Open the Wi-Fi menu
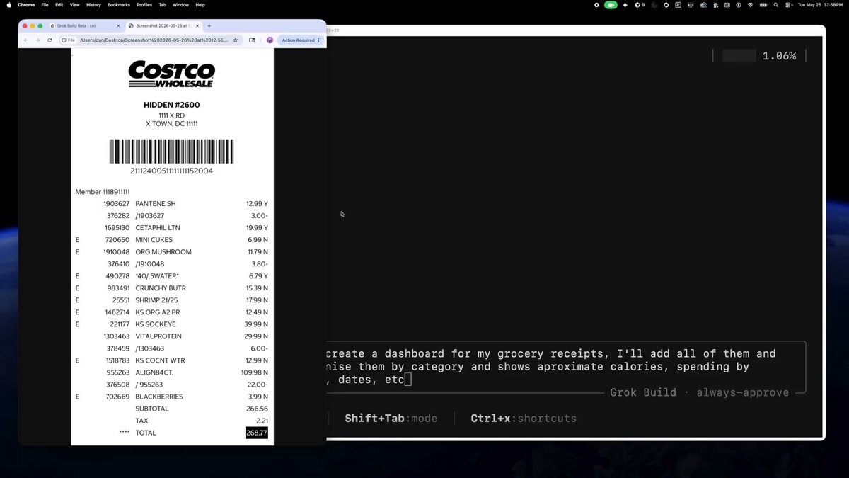The image size is (849, 478). tap(751, 4)
